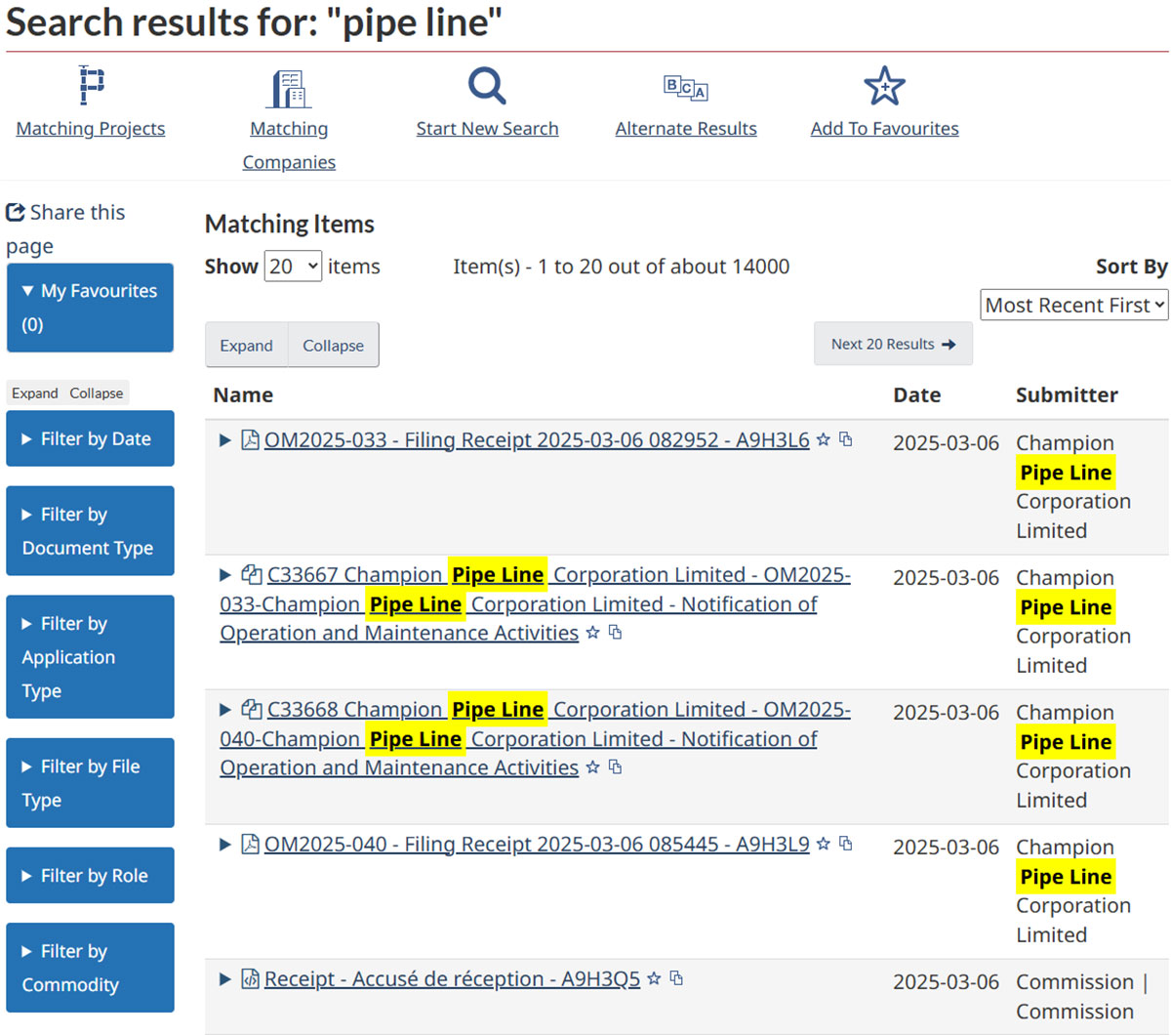Click PDF icon beside OM2025-040 Filing Receipt
Screen dimensions: 1171x1035
(251, 845)
